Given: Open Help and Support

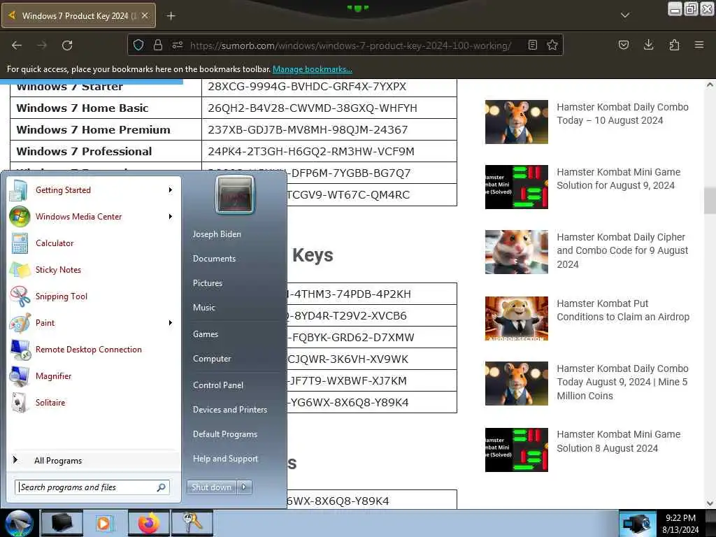Looking at the screenshot, I should click(225, 459).
